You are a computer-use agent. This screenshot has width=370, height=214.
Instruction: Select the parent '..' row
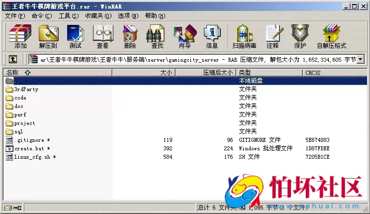[x=185, y=81]
